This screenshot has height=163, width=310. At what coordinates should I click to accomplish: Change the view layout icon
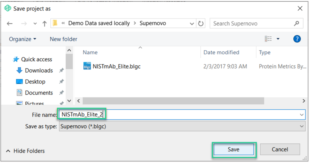268,39
